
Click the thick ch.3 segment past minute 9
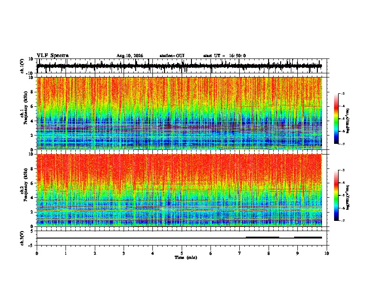308,238
